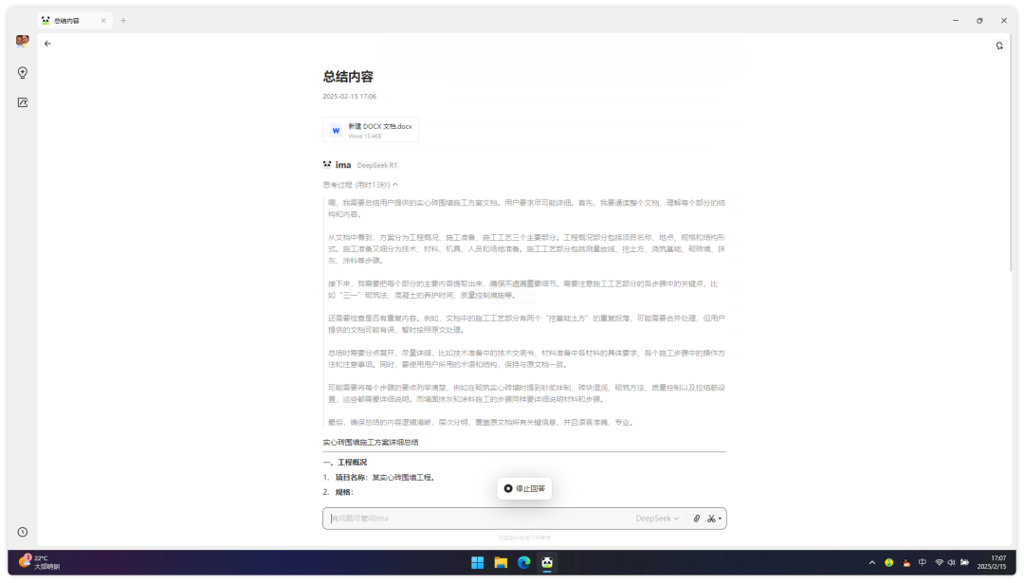Go back using the left arrow
The height and width of the screenshot is (583, 1024).
pos(47,44)
